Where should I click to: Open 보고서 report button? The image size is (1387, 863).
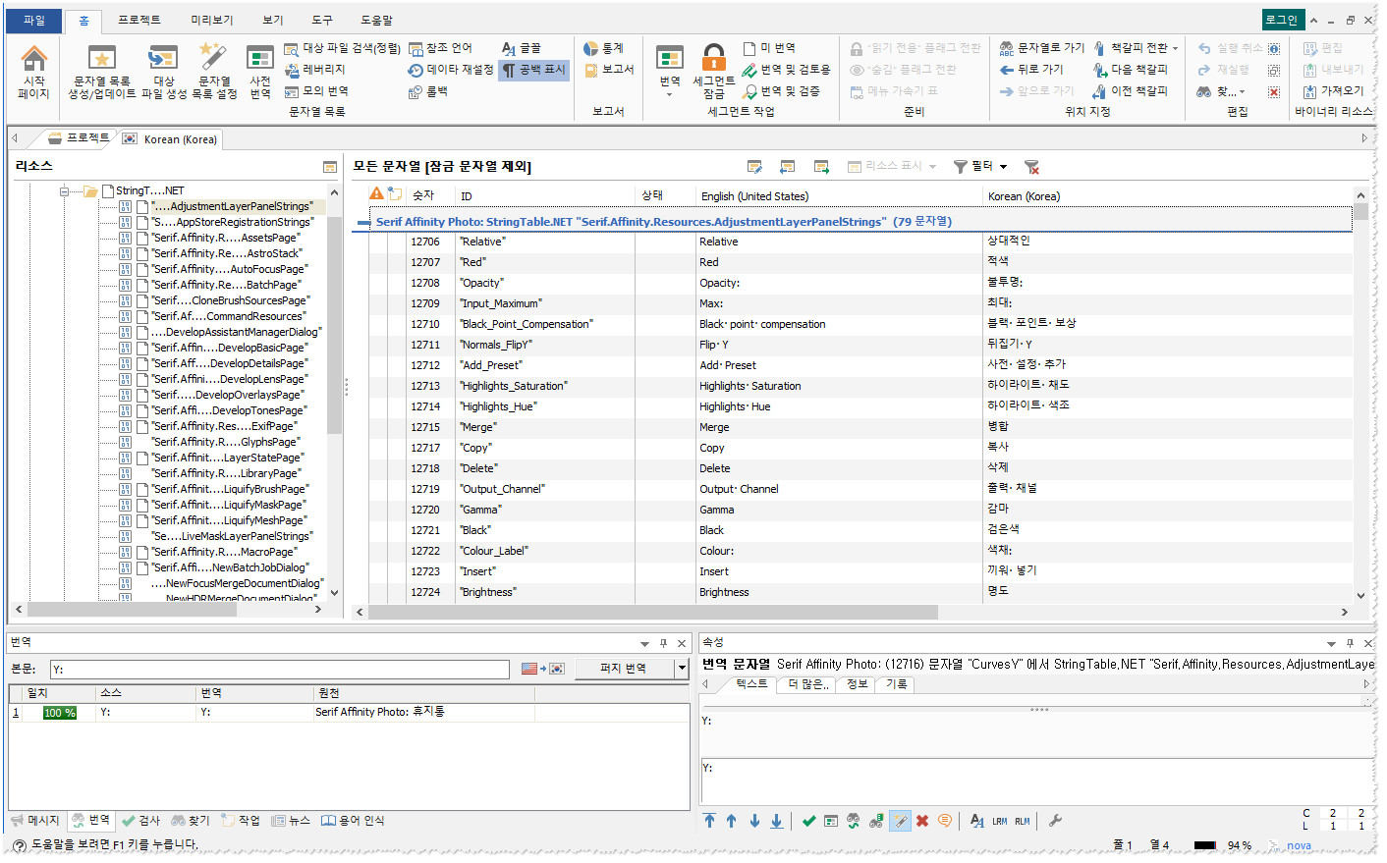point(609,70)
